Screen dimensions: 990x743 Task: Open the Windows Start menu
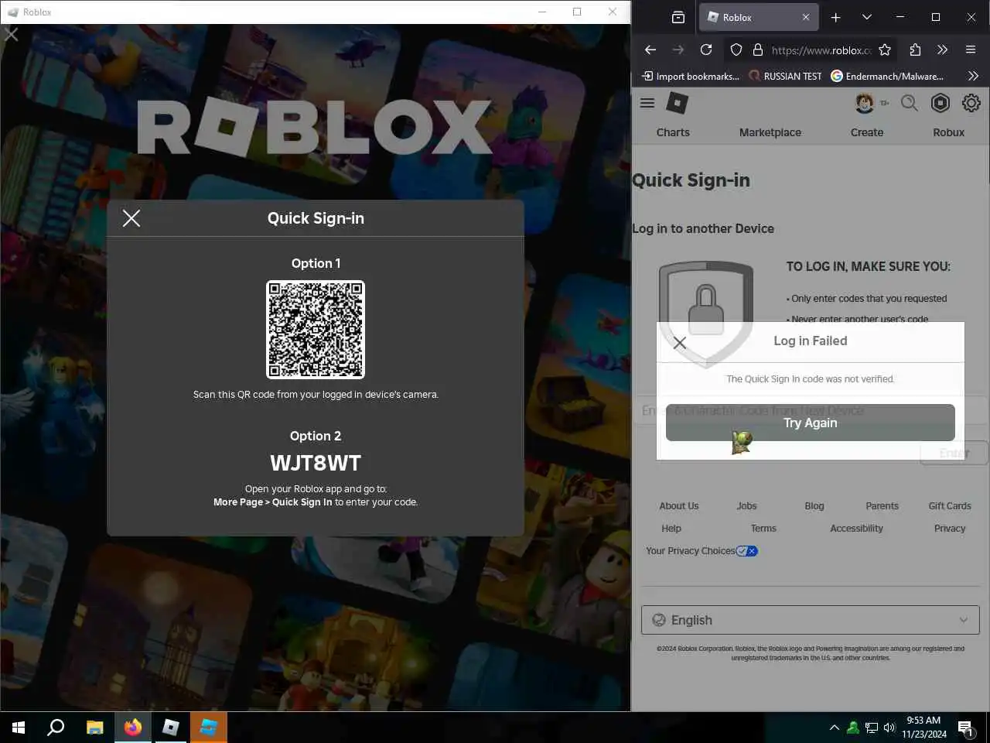pyautogui.click(x=19, y=728)
